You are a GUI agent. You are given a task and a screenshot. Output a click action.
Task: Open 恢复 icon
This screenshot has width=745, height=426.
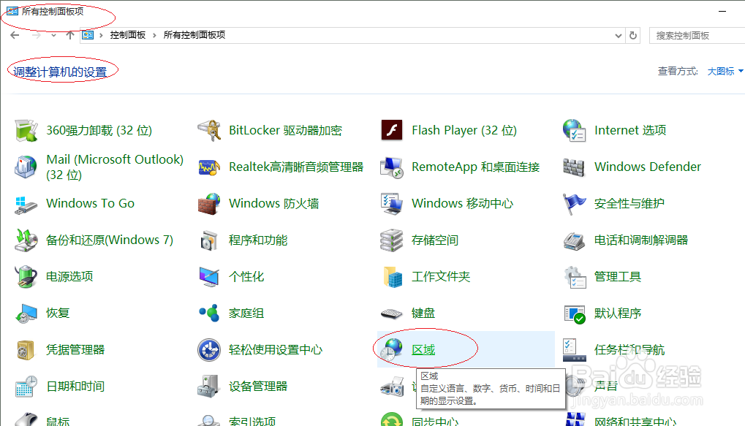coord(26,313)
